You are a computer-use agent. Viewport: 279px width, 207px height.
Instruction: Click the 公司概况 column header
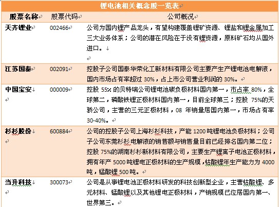[x=180, y=17]
